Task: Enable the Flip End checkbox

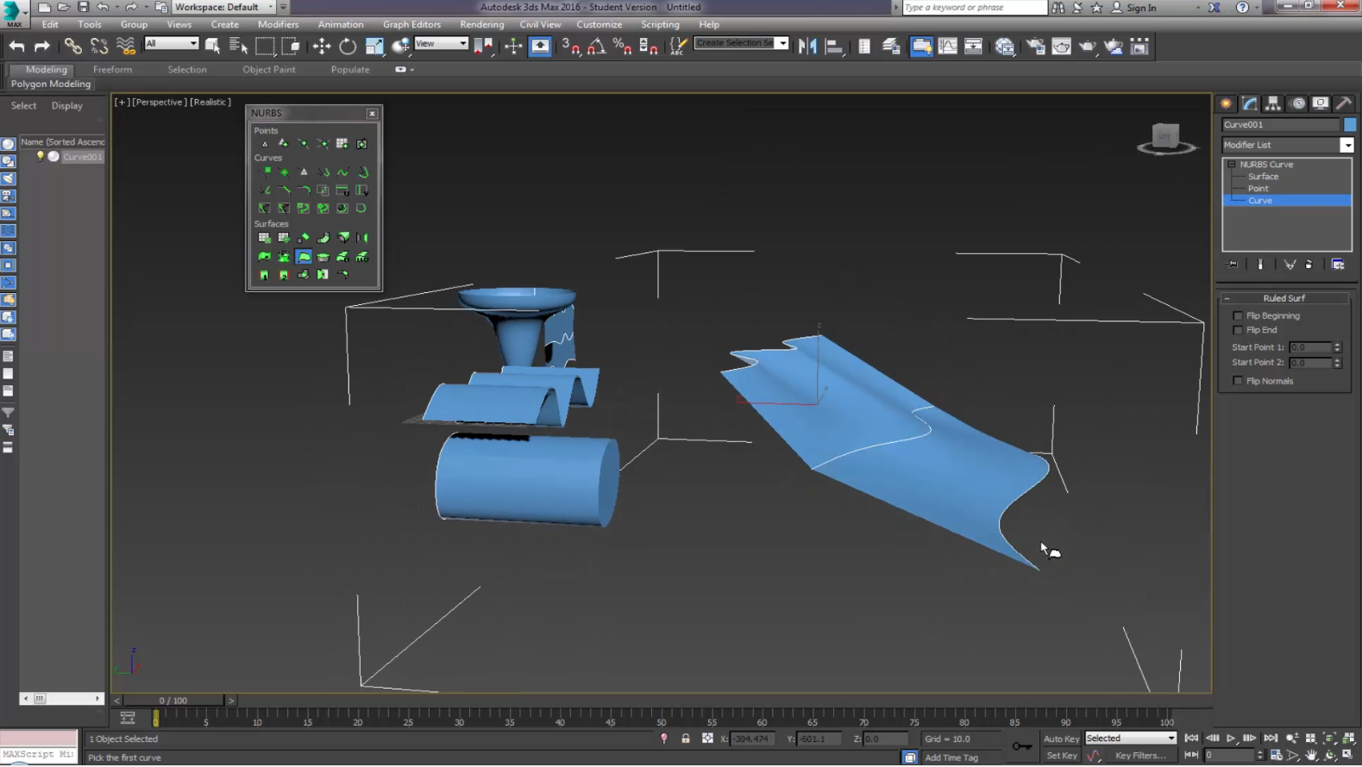Action: [1238, 330]
